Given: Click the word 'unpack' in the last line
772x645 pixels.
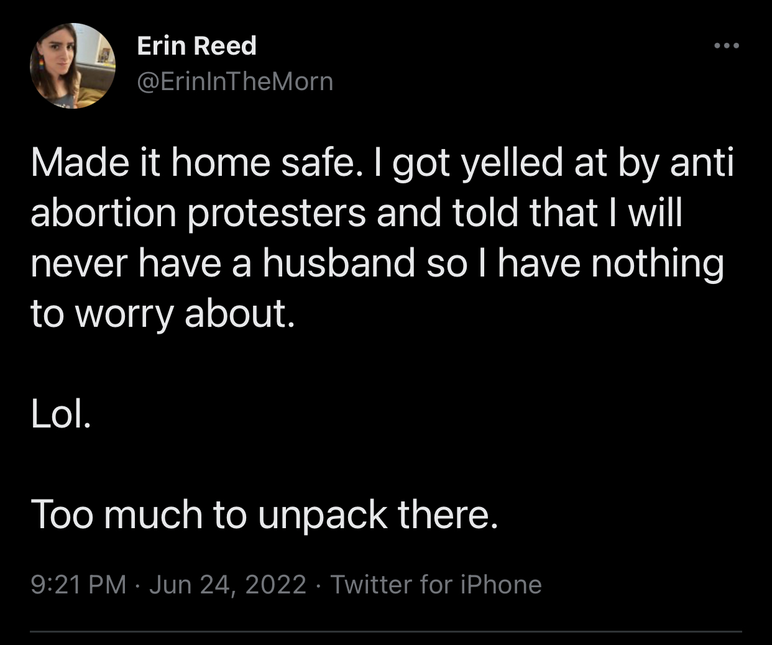Looking at the screenshot, I should (323, 516).
